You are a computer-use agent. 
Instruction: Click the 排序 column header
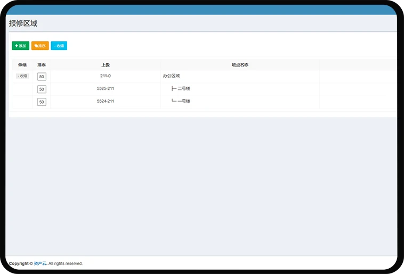[42, 65]
